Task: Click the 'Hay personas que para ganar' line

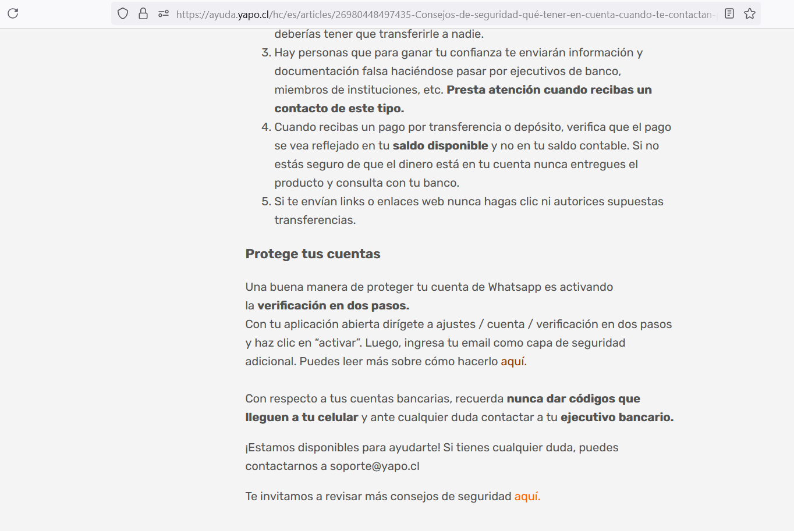Action: point(459,52)
